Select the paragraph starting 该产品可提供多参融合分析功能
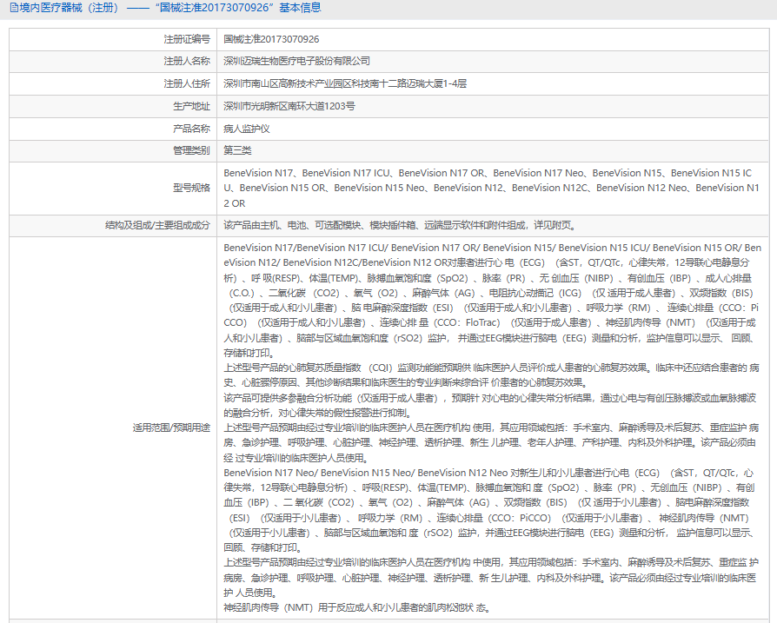 point(489,405)
